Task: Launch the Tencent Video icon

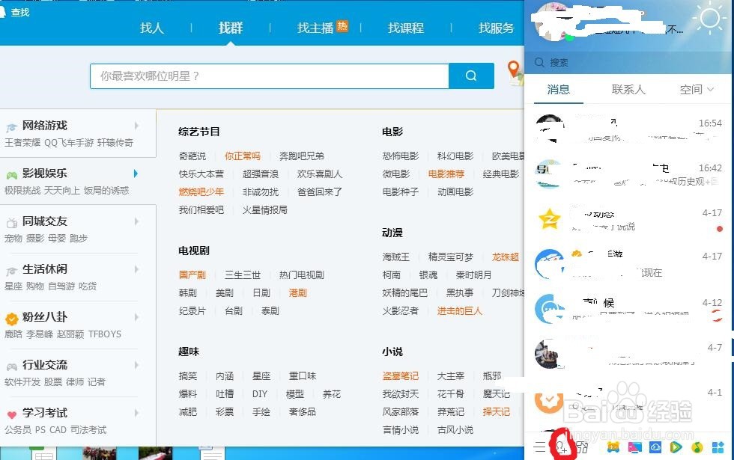Action: point(676,447)
